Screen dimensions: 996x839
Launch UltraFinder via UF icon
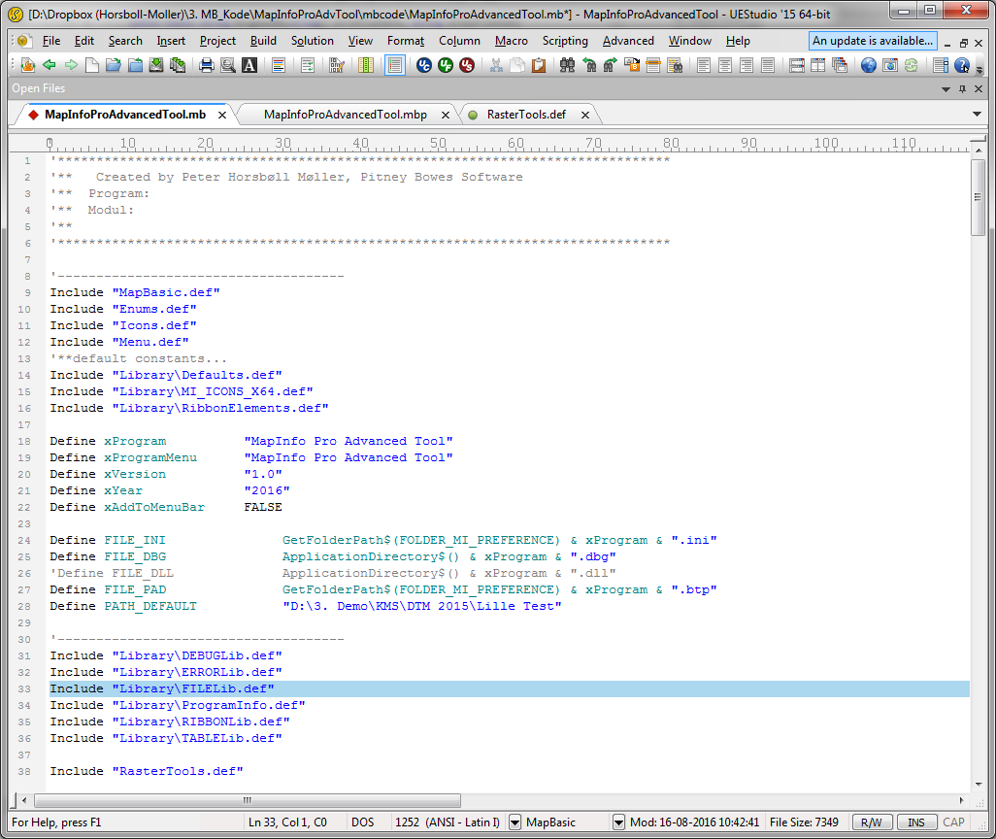446,65
